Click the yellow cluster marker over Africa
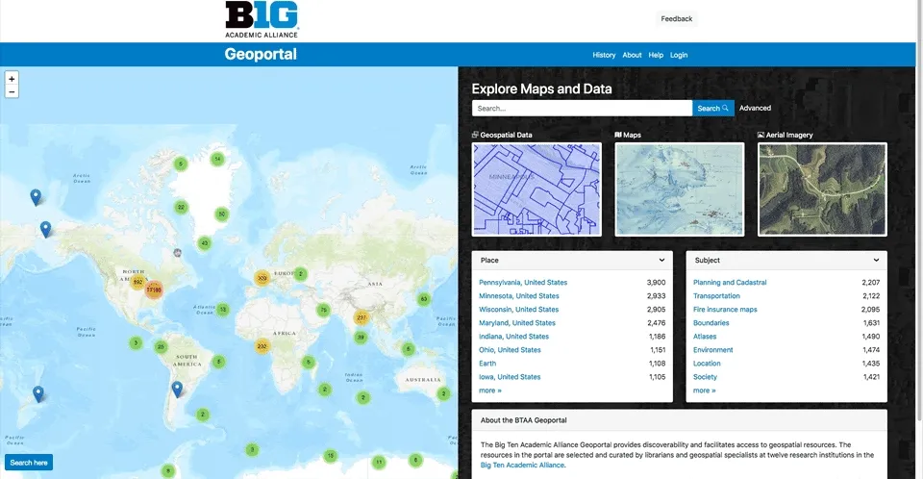Viewport: 923px width, 479px height. (262, 345)
